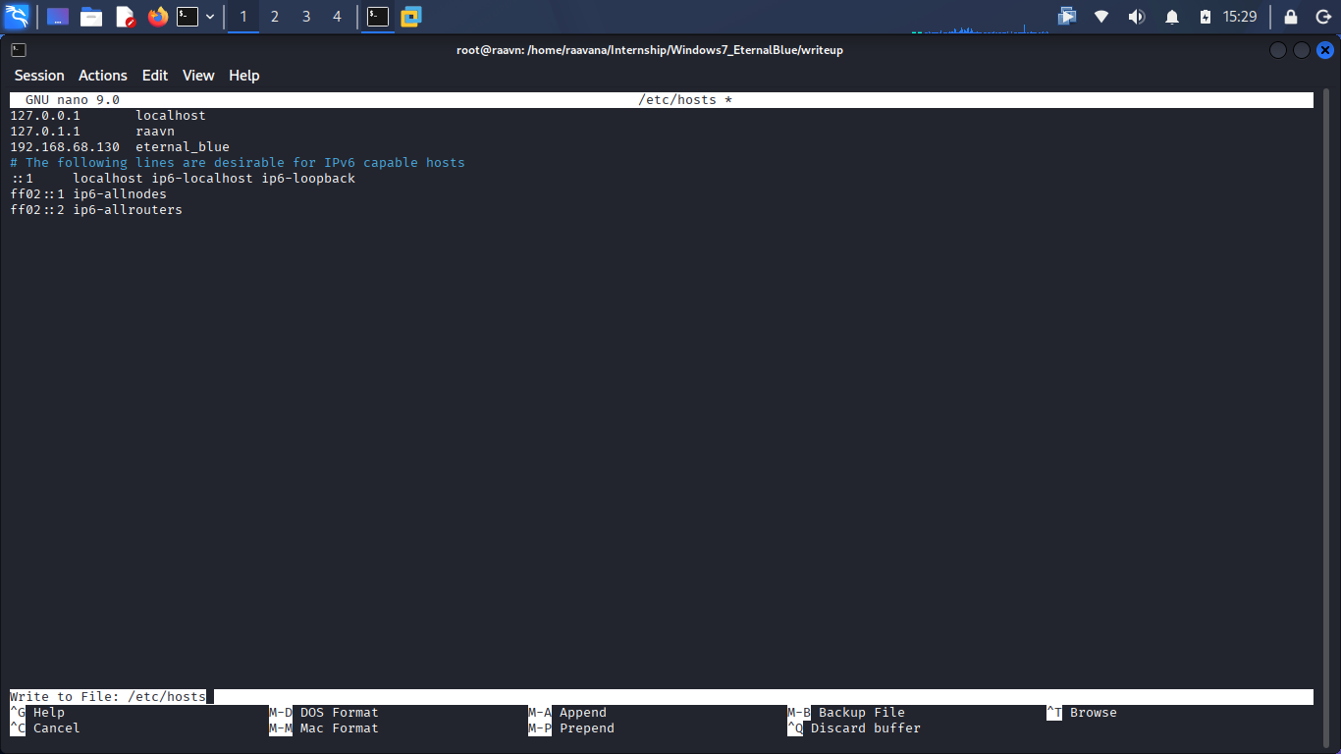Click the 'M-A Append' shortcut label
The height and width of the screenshot is (754, 1341).
click(567, 713)
